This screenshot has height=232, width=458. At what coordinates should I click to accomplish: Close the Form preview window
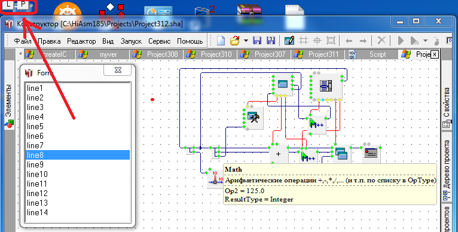tap(118, 70)
